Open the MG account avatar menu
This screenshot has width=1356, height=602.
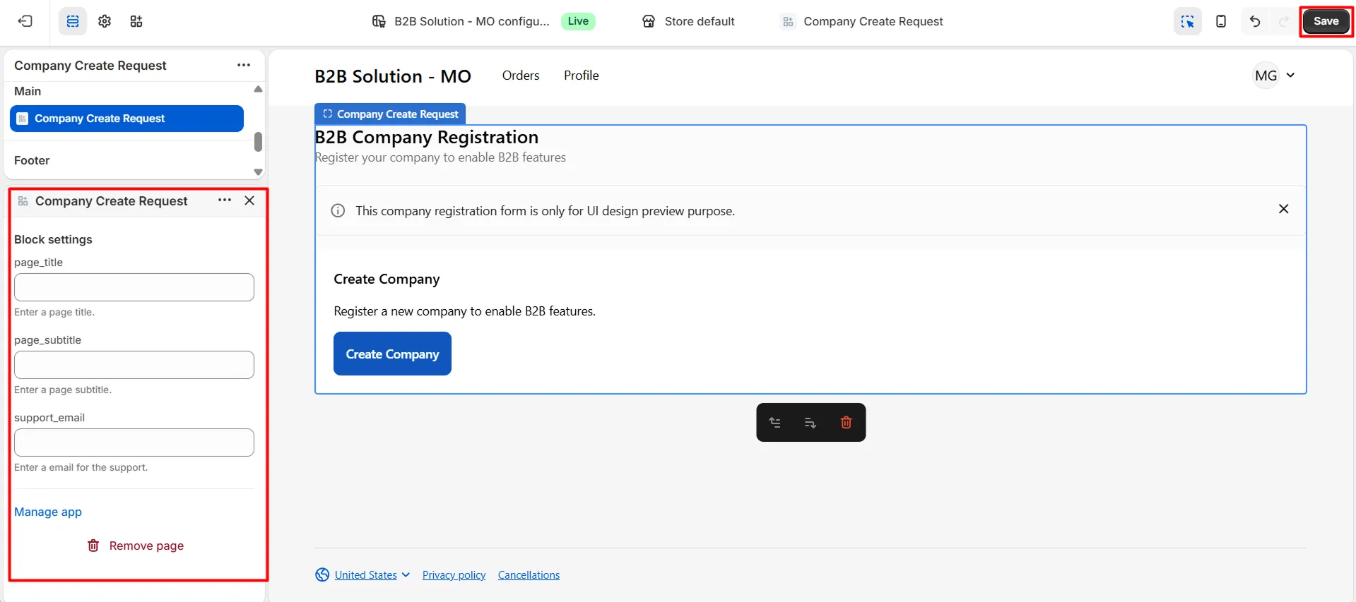(x=1274, y=76)
